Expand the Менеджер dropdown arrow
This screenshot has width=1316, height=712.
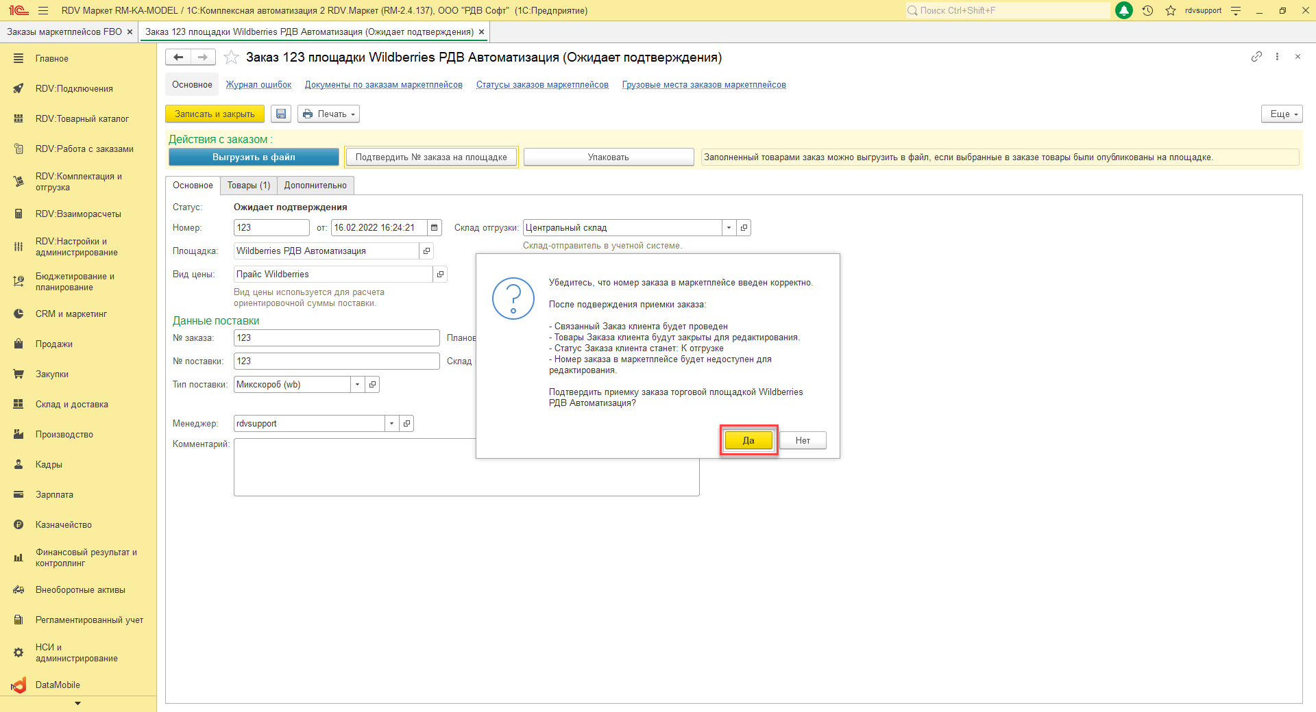click(x=391, y=424)
